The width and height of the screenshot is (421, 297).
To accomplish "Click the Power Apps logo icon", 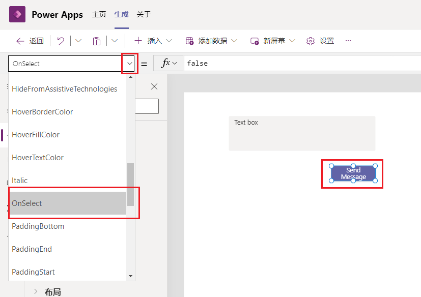I will (x=17, y=14).
